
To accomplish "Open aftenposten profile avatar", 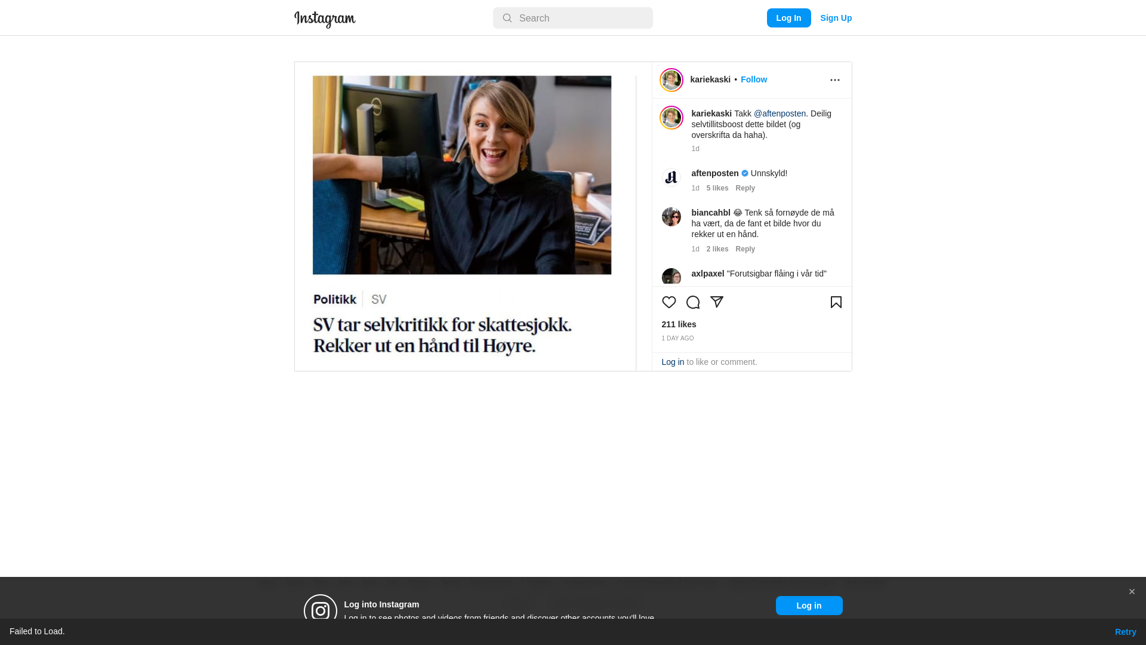I will point(671,177).
